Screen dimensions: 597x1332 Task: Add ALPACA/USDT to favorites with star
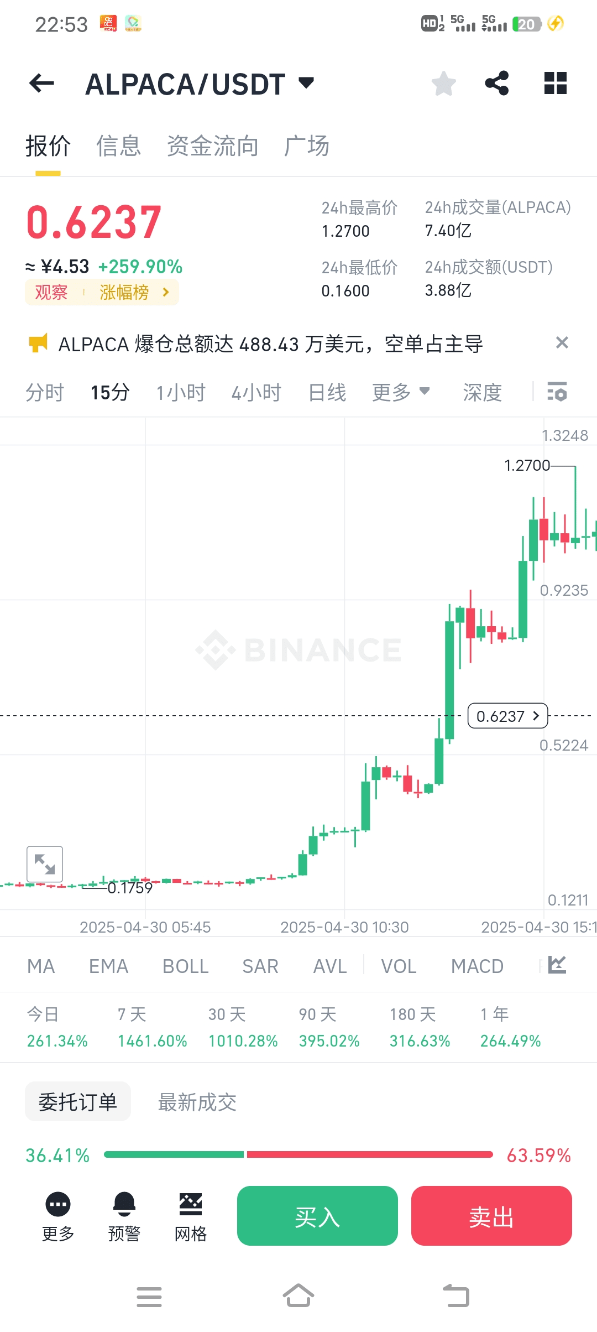tap(443, 84)
